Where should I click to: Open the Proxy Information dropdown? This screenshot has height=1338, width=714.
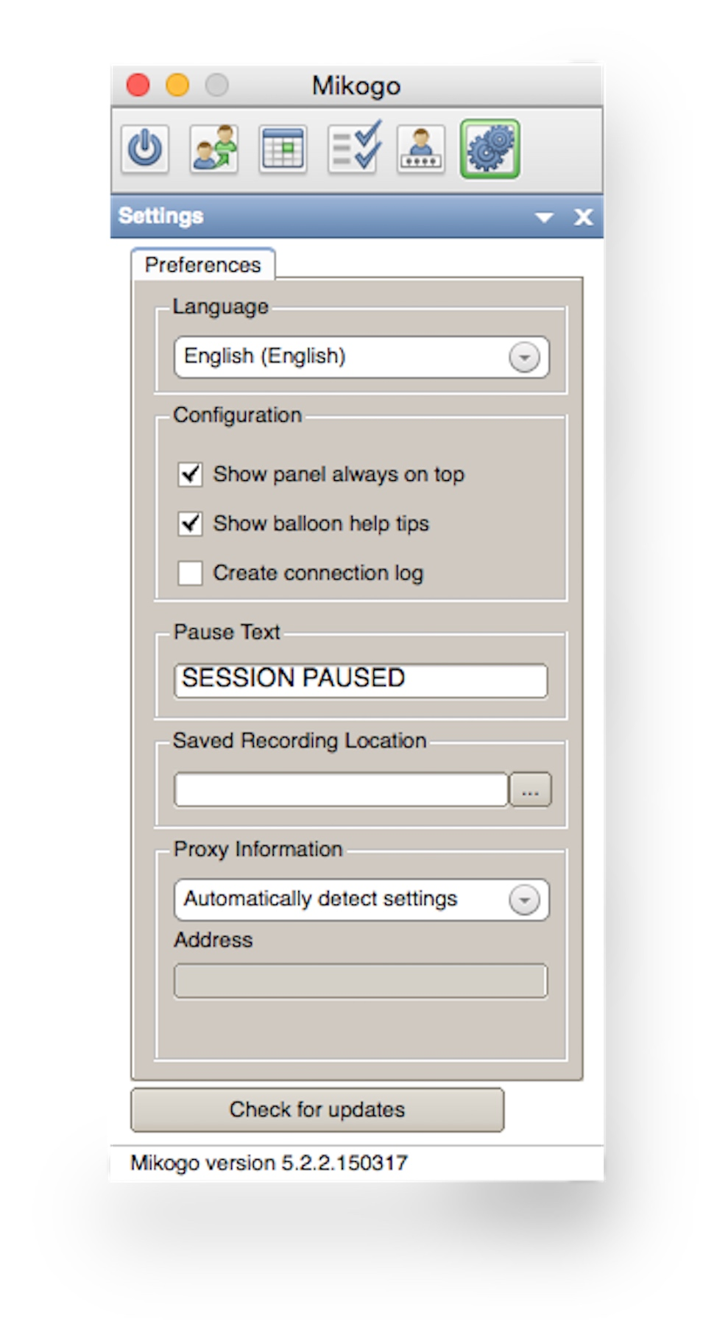coord(524,900)
